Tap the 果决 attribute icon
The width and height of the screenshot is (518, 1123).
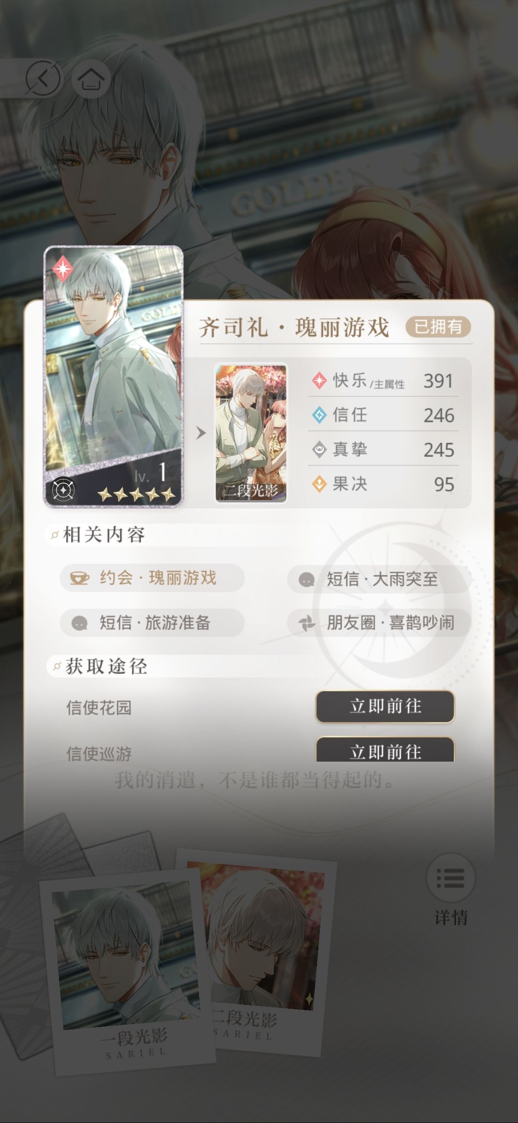tap(319, 484)
